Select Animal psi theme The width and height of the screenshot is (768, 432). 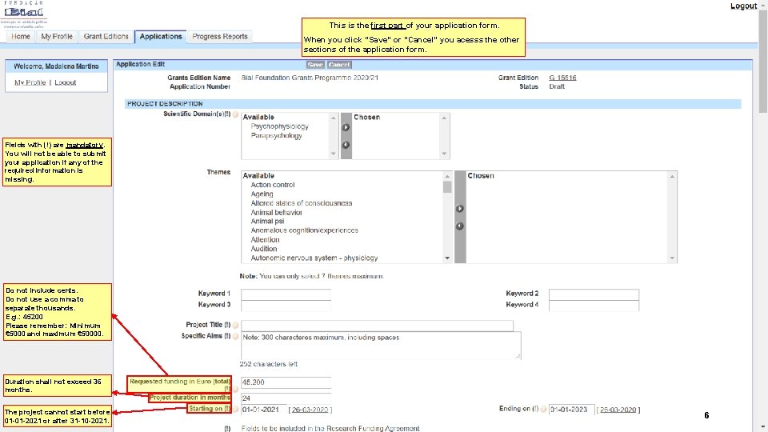[267, 221]
